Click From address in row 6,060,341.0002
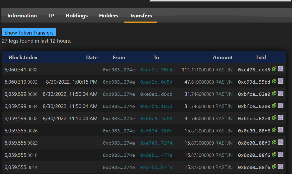Screen dimensions: 292x174 (x=119, y=70)
